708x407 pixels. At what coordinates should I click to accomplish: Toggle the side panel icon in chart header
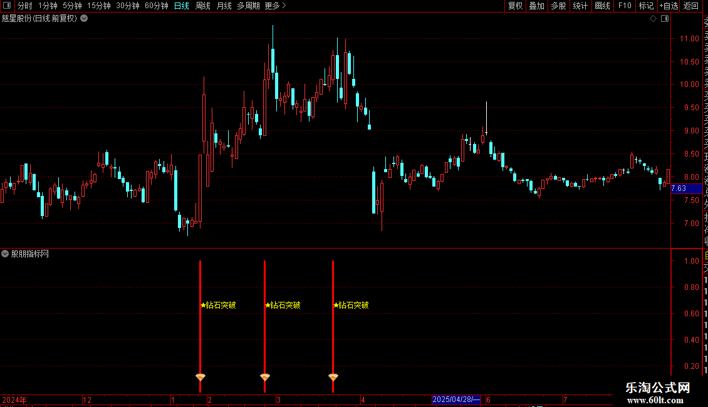(x=665, y=19)
